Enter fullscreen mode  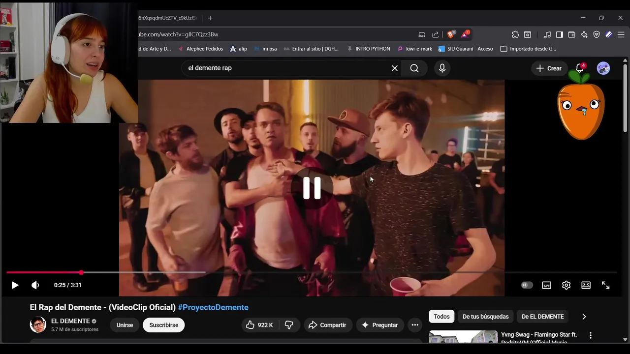click(606, 285)
